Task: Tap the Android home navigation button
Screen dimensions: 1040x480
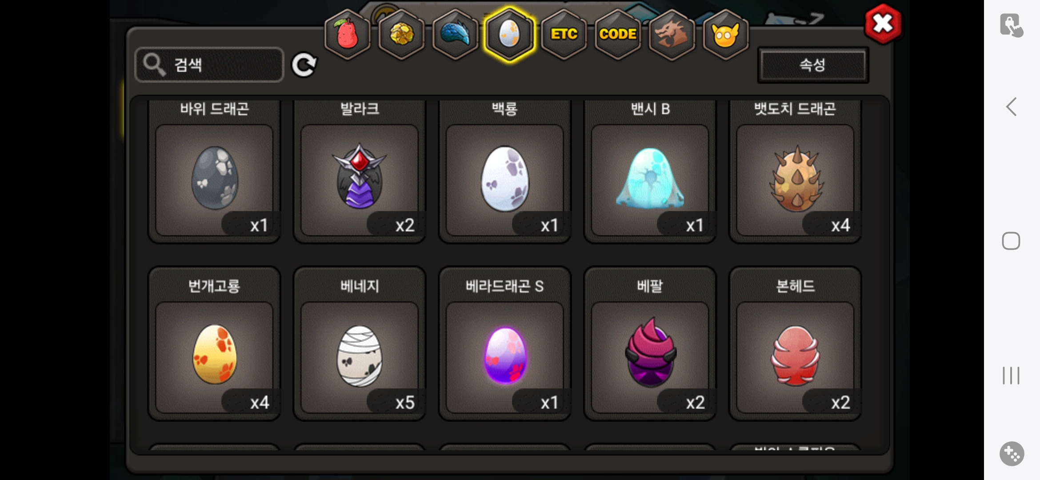Action: (x=1011, y=241)
